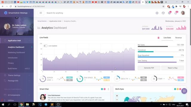Click the purple floating grid shortcut button
191x107 pixels.
point(184,91)
